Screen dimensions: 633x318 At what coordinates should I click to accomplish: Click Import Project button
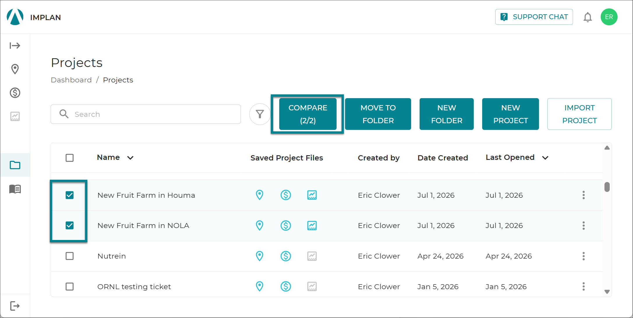click(x=579, y=114)
